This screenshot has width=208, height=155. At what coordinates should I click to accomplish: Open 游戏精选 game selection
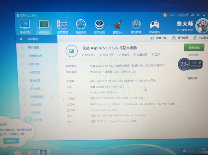(x=154, y=26)
